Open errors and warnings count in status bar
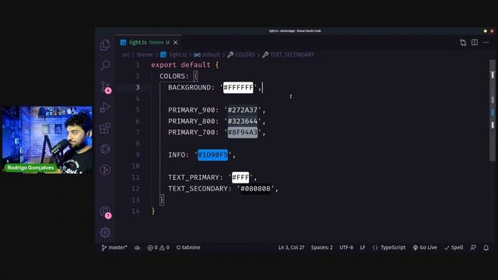Image resolution: width=498 pixels, height=280 pixels. [x=158, y=247]
